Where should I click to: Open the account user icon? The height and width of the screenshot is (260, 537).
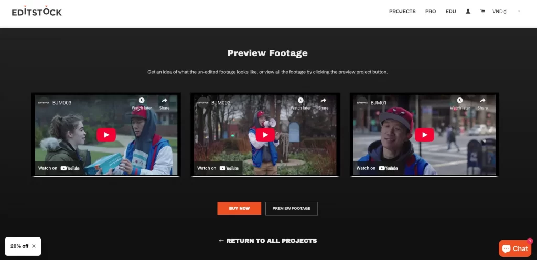(x=468, y=12)
